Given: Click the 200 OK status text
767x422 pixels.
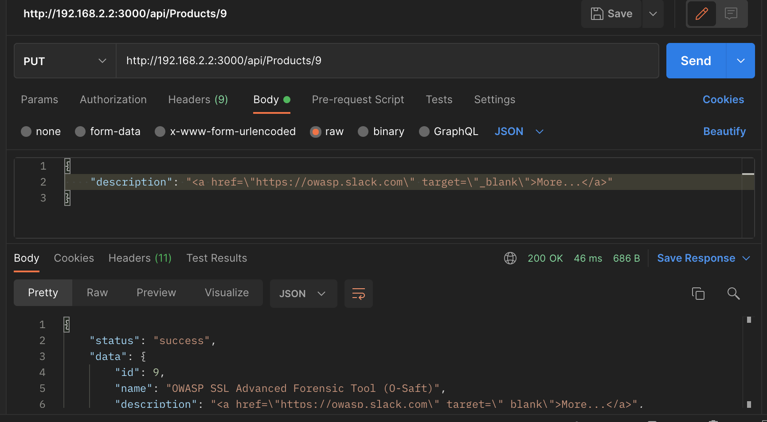Looking at the screenshot, I should coord(545,258).
